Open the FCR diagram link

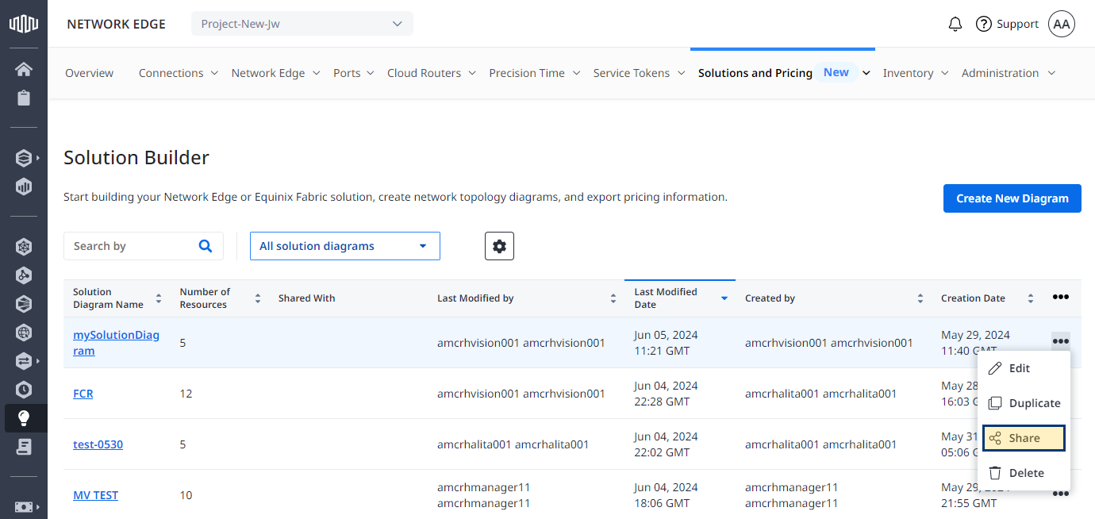(83, 394)
